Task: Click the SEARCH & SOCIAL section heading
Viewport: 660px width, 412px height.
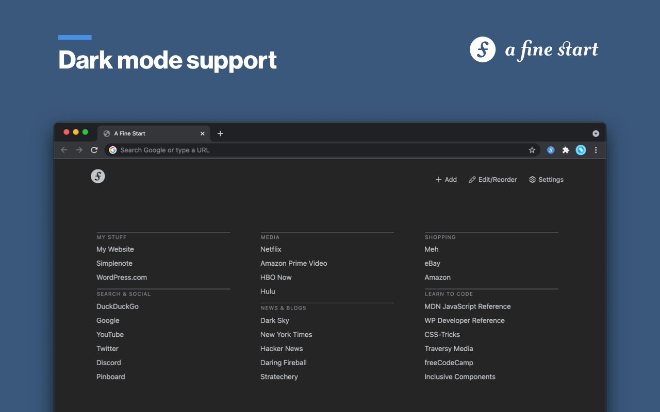Action: [124, 294]
